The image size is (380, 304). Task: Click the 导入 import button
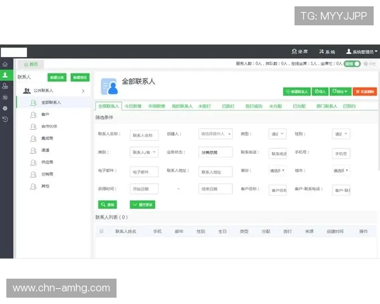pos(320,91)
